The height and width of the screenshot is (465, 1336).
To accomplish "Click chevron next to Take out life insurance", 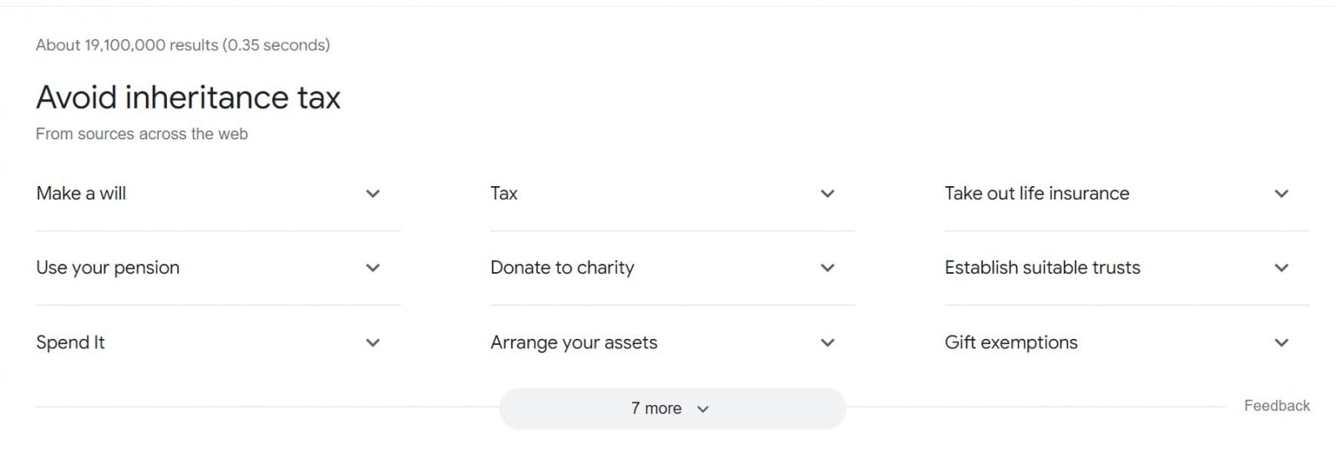I will coord(1282,194).
